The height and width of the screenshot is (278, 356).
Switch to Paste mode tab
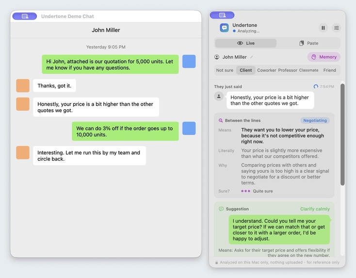(308, 43)
